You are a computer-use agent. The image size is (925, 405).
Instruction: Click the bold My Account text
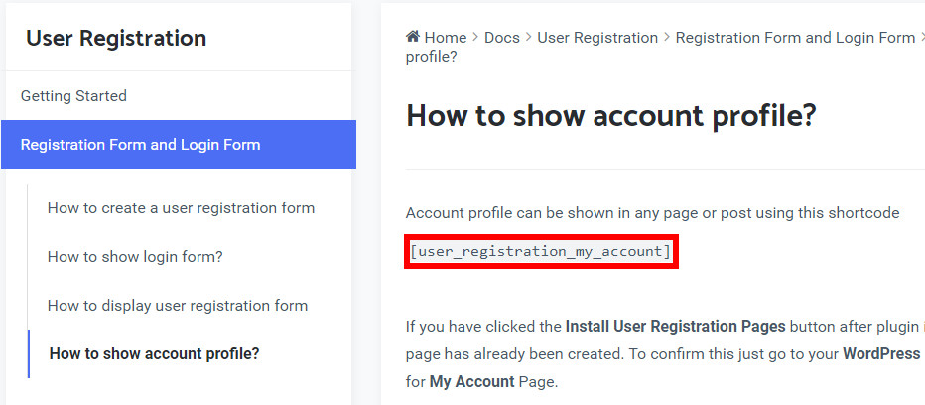point(472,382)
